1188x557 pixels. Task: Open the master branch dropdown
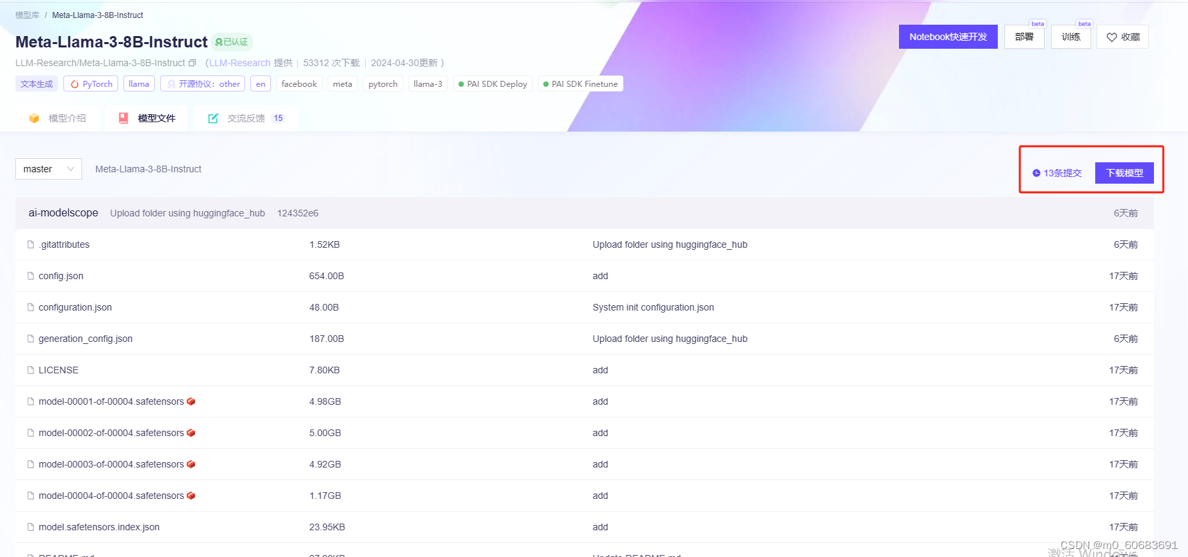[49, 169]
